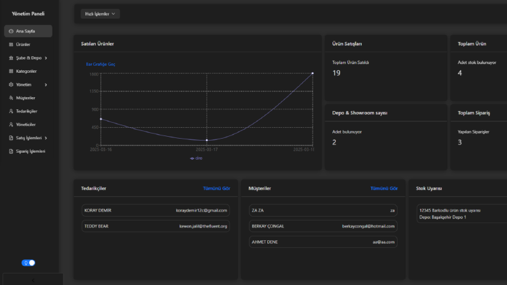Click the 12345 Barkodlu stock warning item
The height and width of the screenshot is (285, 507).
point(462,213)
